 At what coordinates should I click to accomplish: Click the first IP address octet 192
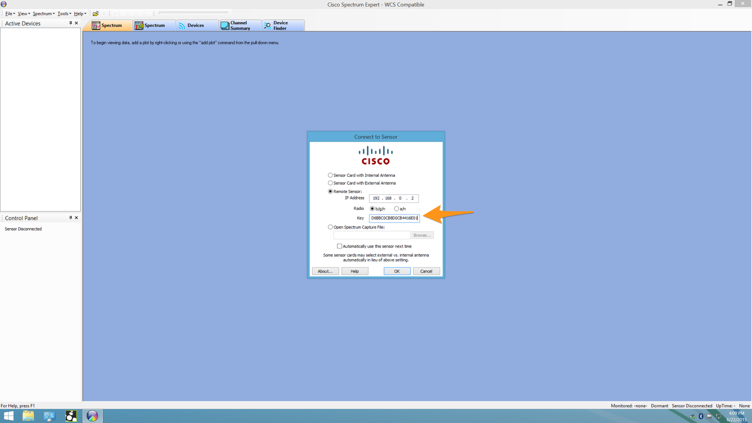376,198
